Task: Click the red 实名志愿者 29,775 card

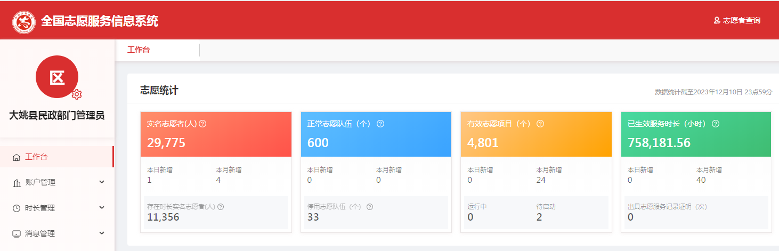Action: coord(216,134)
